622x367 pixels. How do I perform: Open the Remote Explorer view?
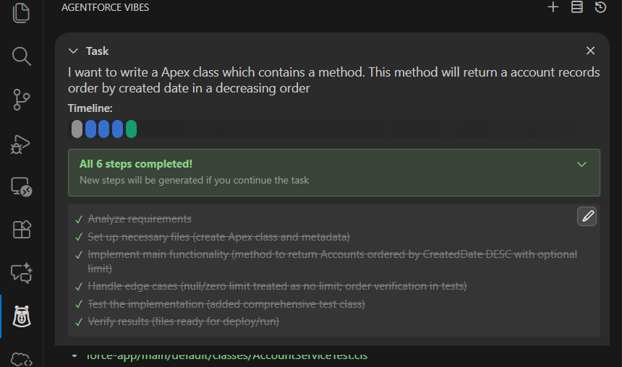[x=21, y=187]
